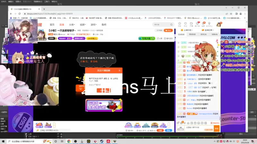
Task: Click the orange 关注 follow button
Action: tap(168, 30)
